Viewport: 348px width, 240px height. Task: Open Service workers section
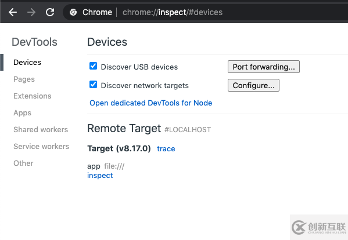click(x=41, y=146)
